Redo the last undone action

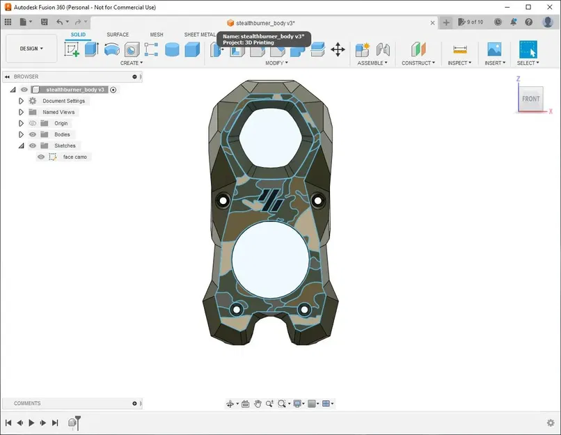[78, 22]
